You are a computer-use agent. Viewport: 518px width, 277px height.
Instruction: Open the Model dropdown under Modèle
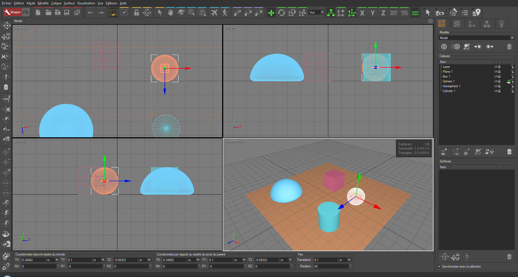pyautogui.click(x=512, y=38)
